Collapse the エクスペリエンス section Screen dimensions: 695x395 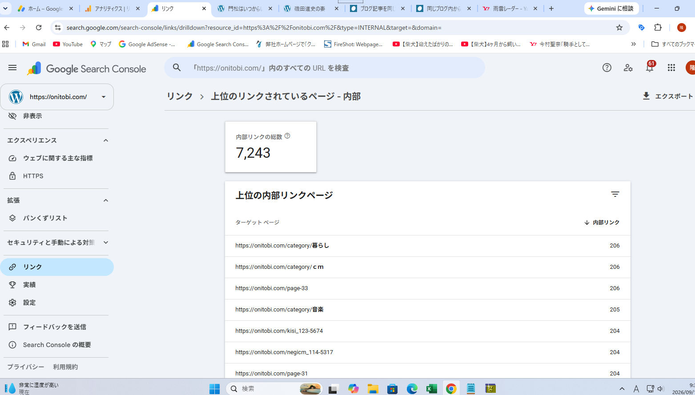coord(106,140)
